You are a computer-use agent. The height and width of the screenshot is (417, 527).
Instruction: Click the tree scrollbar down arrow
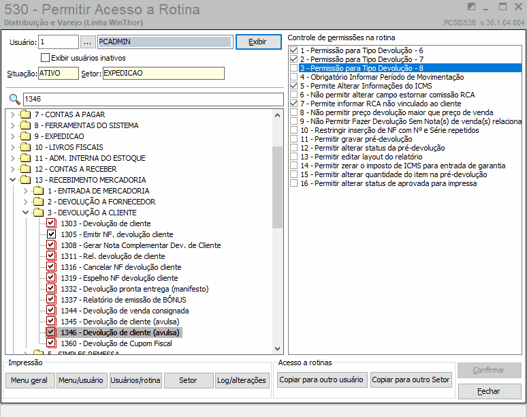tap(277, 349)
